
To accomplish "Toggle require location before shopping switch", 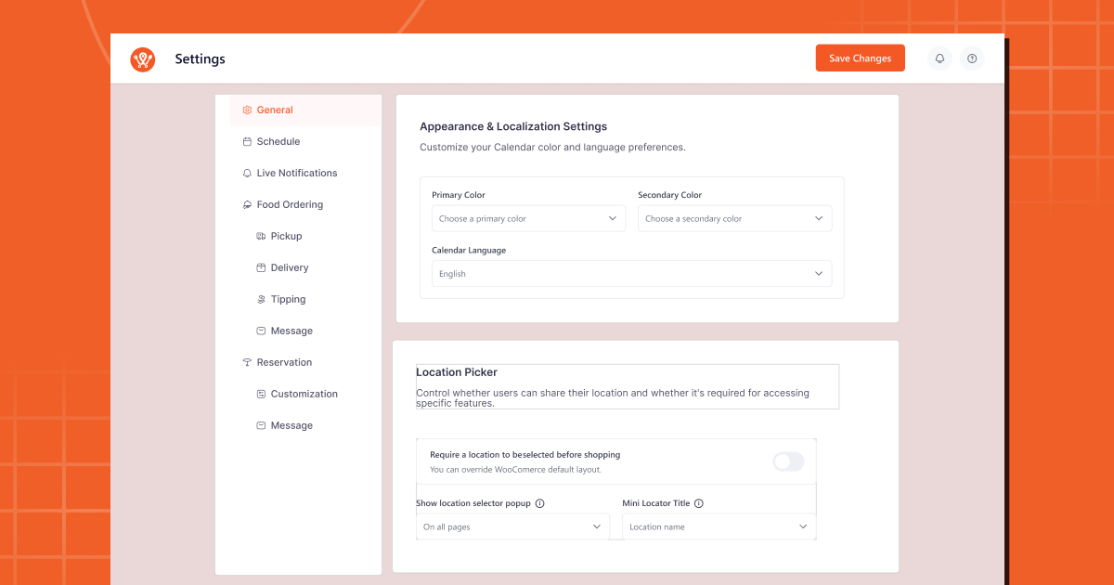I will 788,461.
